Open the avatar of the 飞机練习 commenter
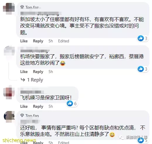Viewport: 152px width, 144px height. pyautogui.click(x=9, y=93)
